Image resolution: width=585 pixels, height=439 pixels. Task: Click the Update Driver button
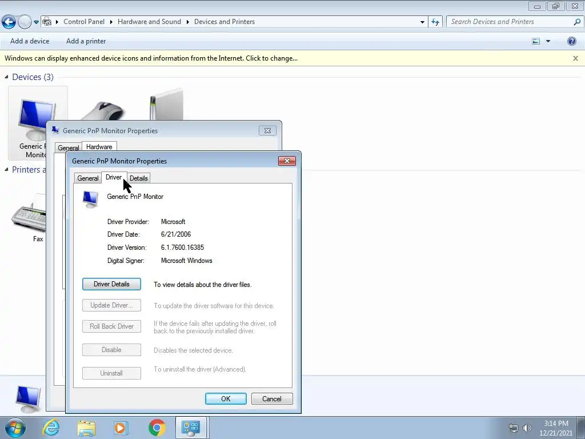(x=111, y=305)
